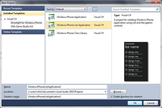Click the list name phone preview thumbnail
162x108 pixels.
point(136,62)
